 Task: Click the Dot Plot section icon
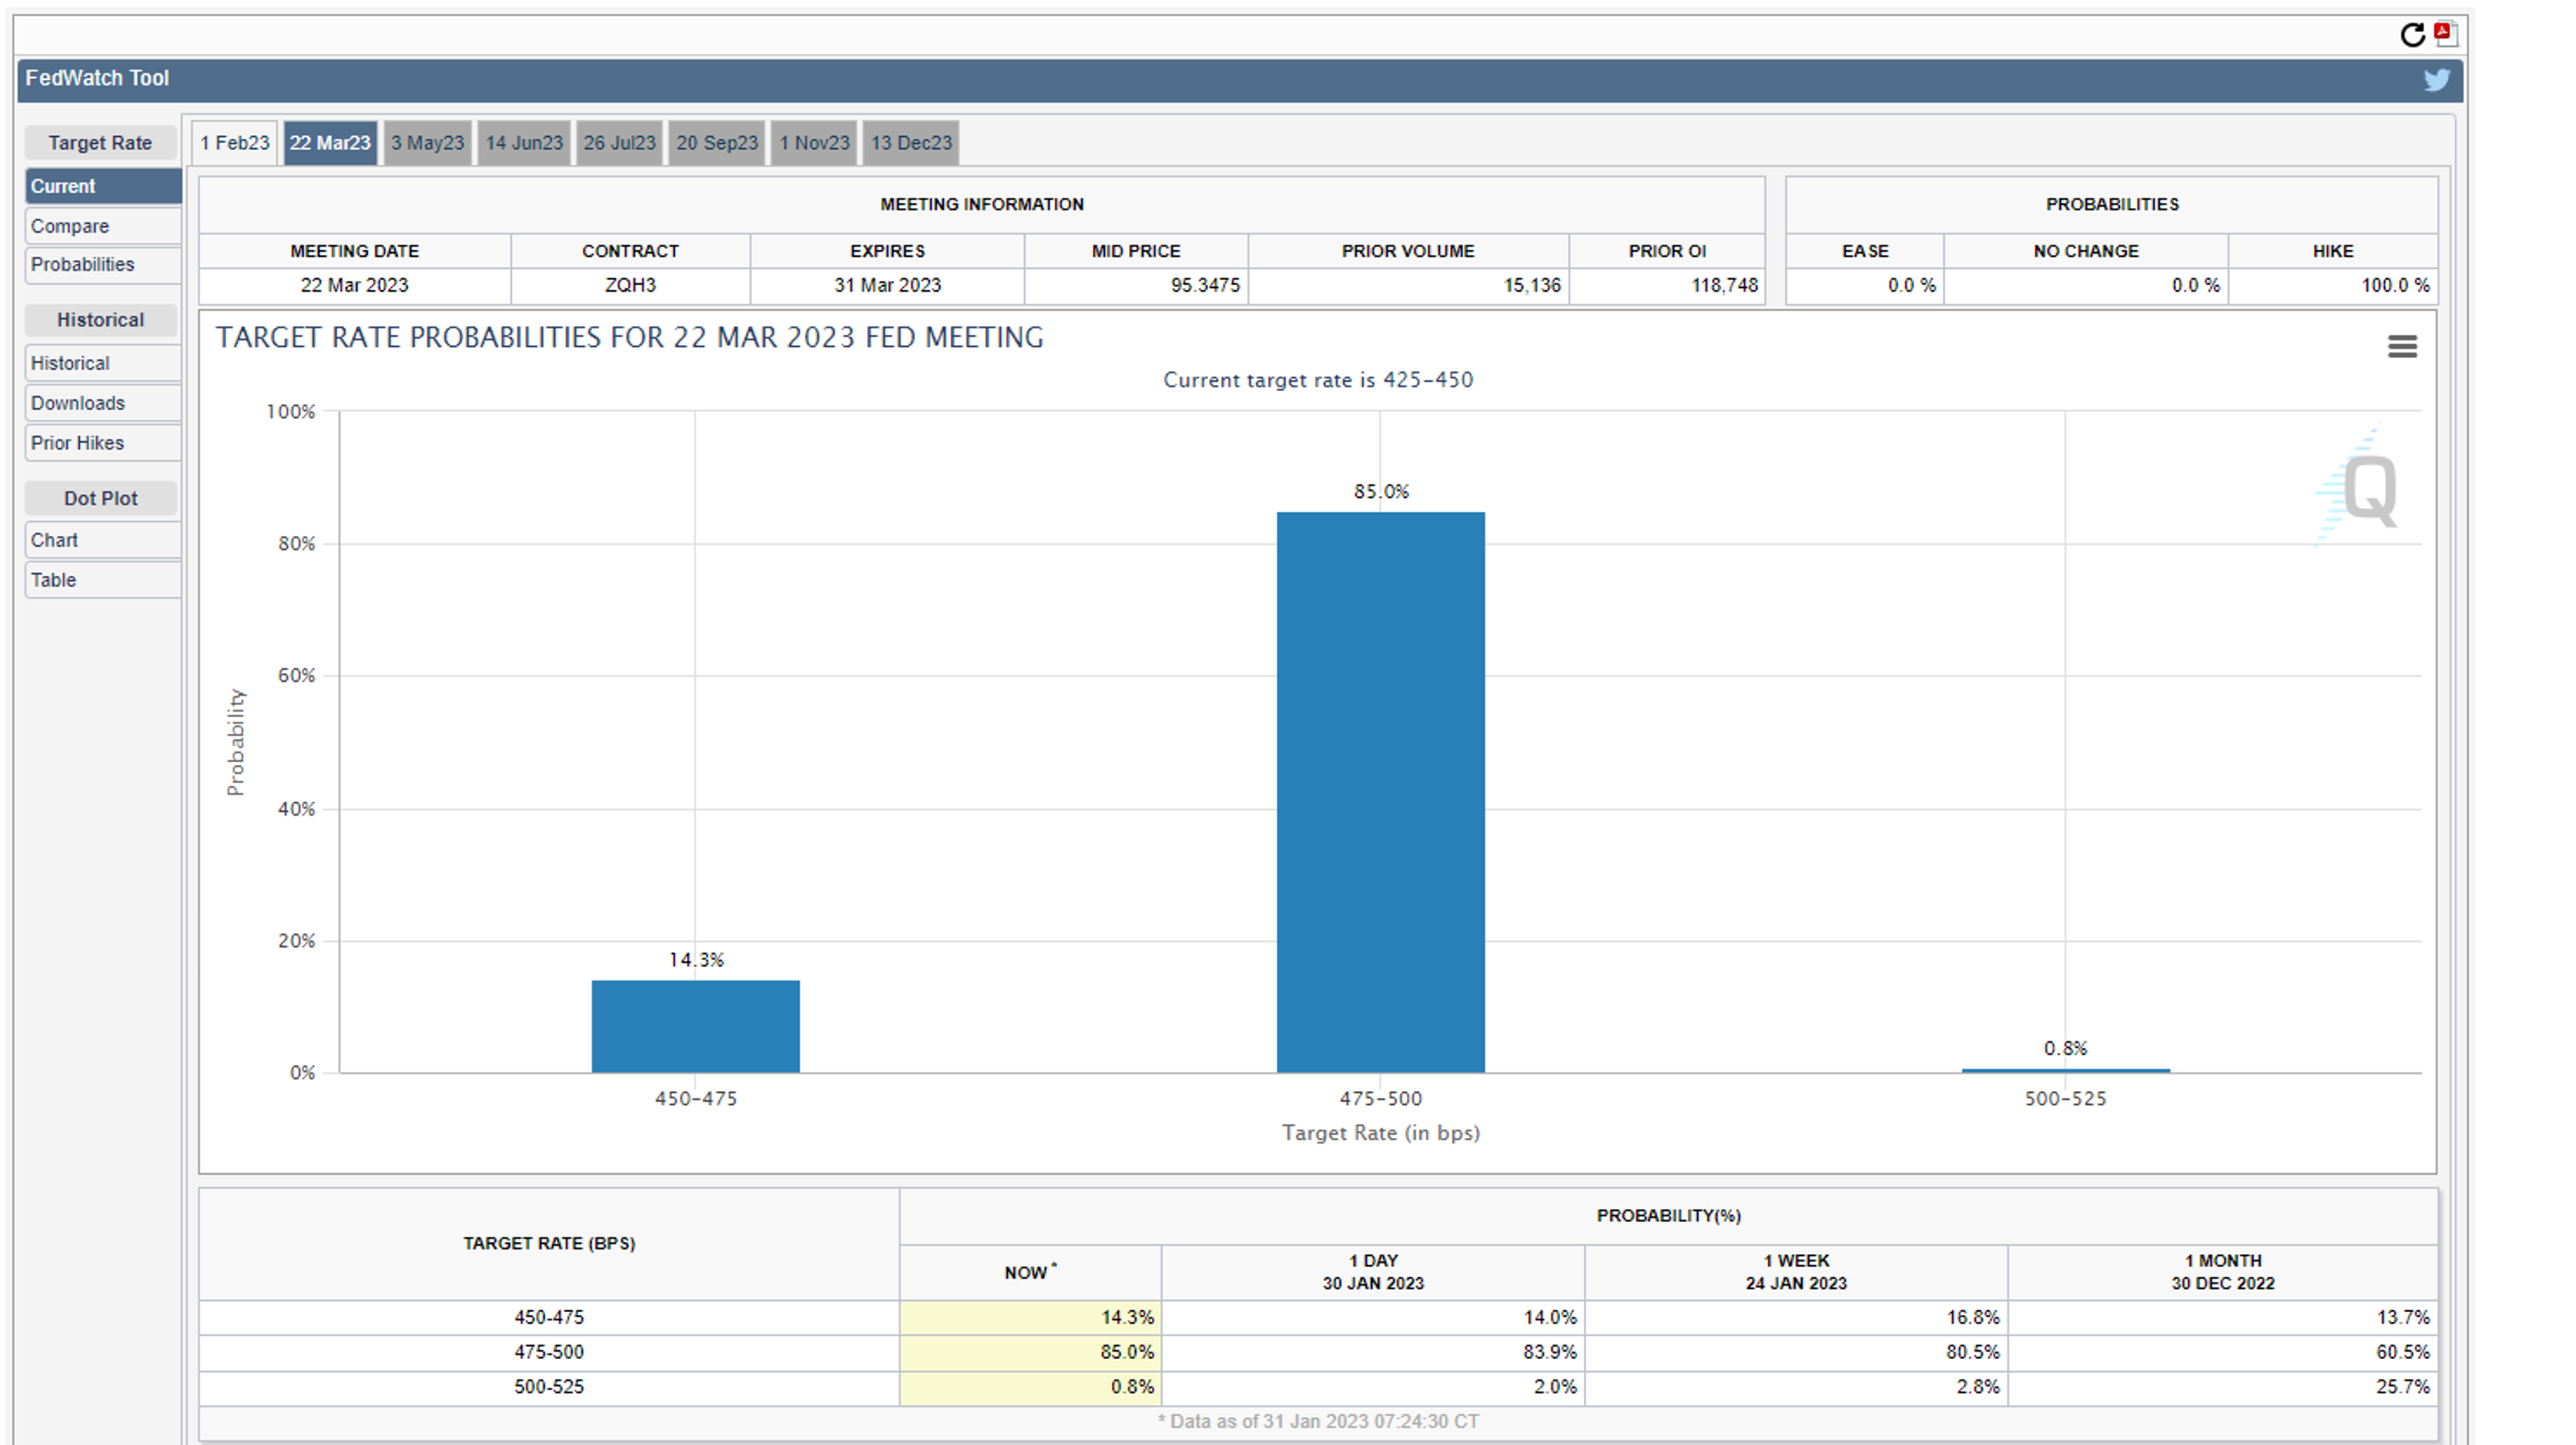pyautogui.click(x=99, y=497)
